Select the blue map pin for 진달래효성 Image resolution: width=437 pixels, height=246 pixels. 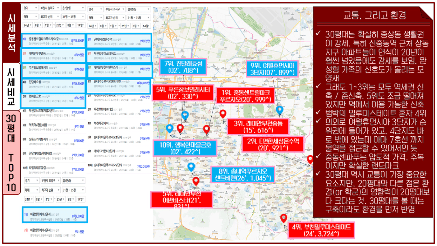pos(185,116)
